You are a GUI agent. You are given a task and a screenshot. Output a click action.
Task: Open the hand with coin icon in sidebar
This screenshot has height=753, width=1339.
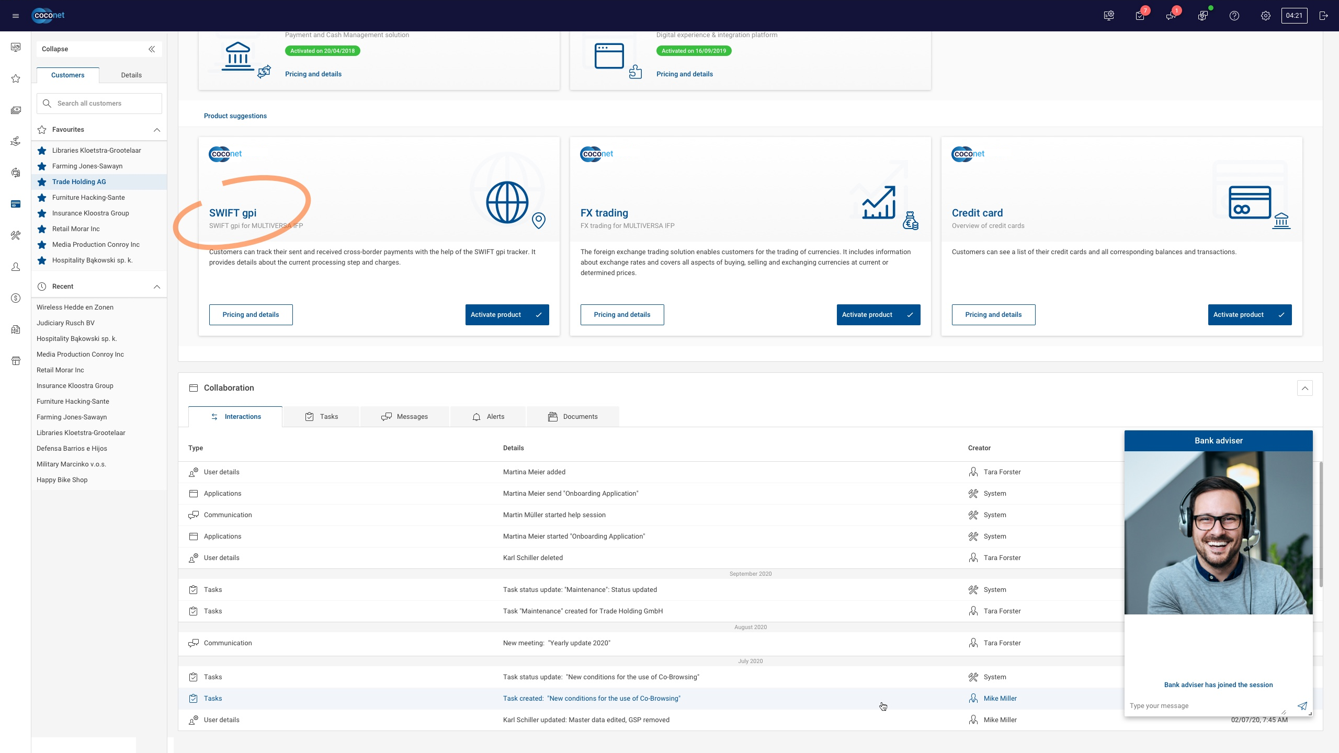pyautogui.click(x=16, y=141)
